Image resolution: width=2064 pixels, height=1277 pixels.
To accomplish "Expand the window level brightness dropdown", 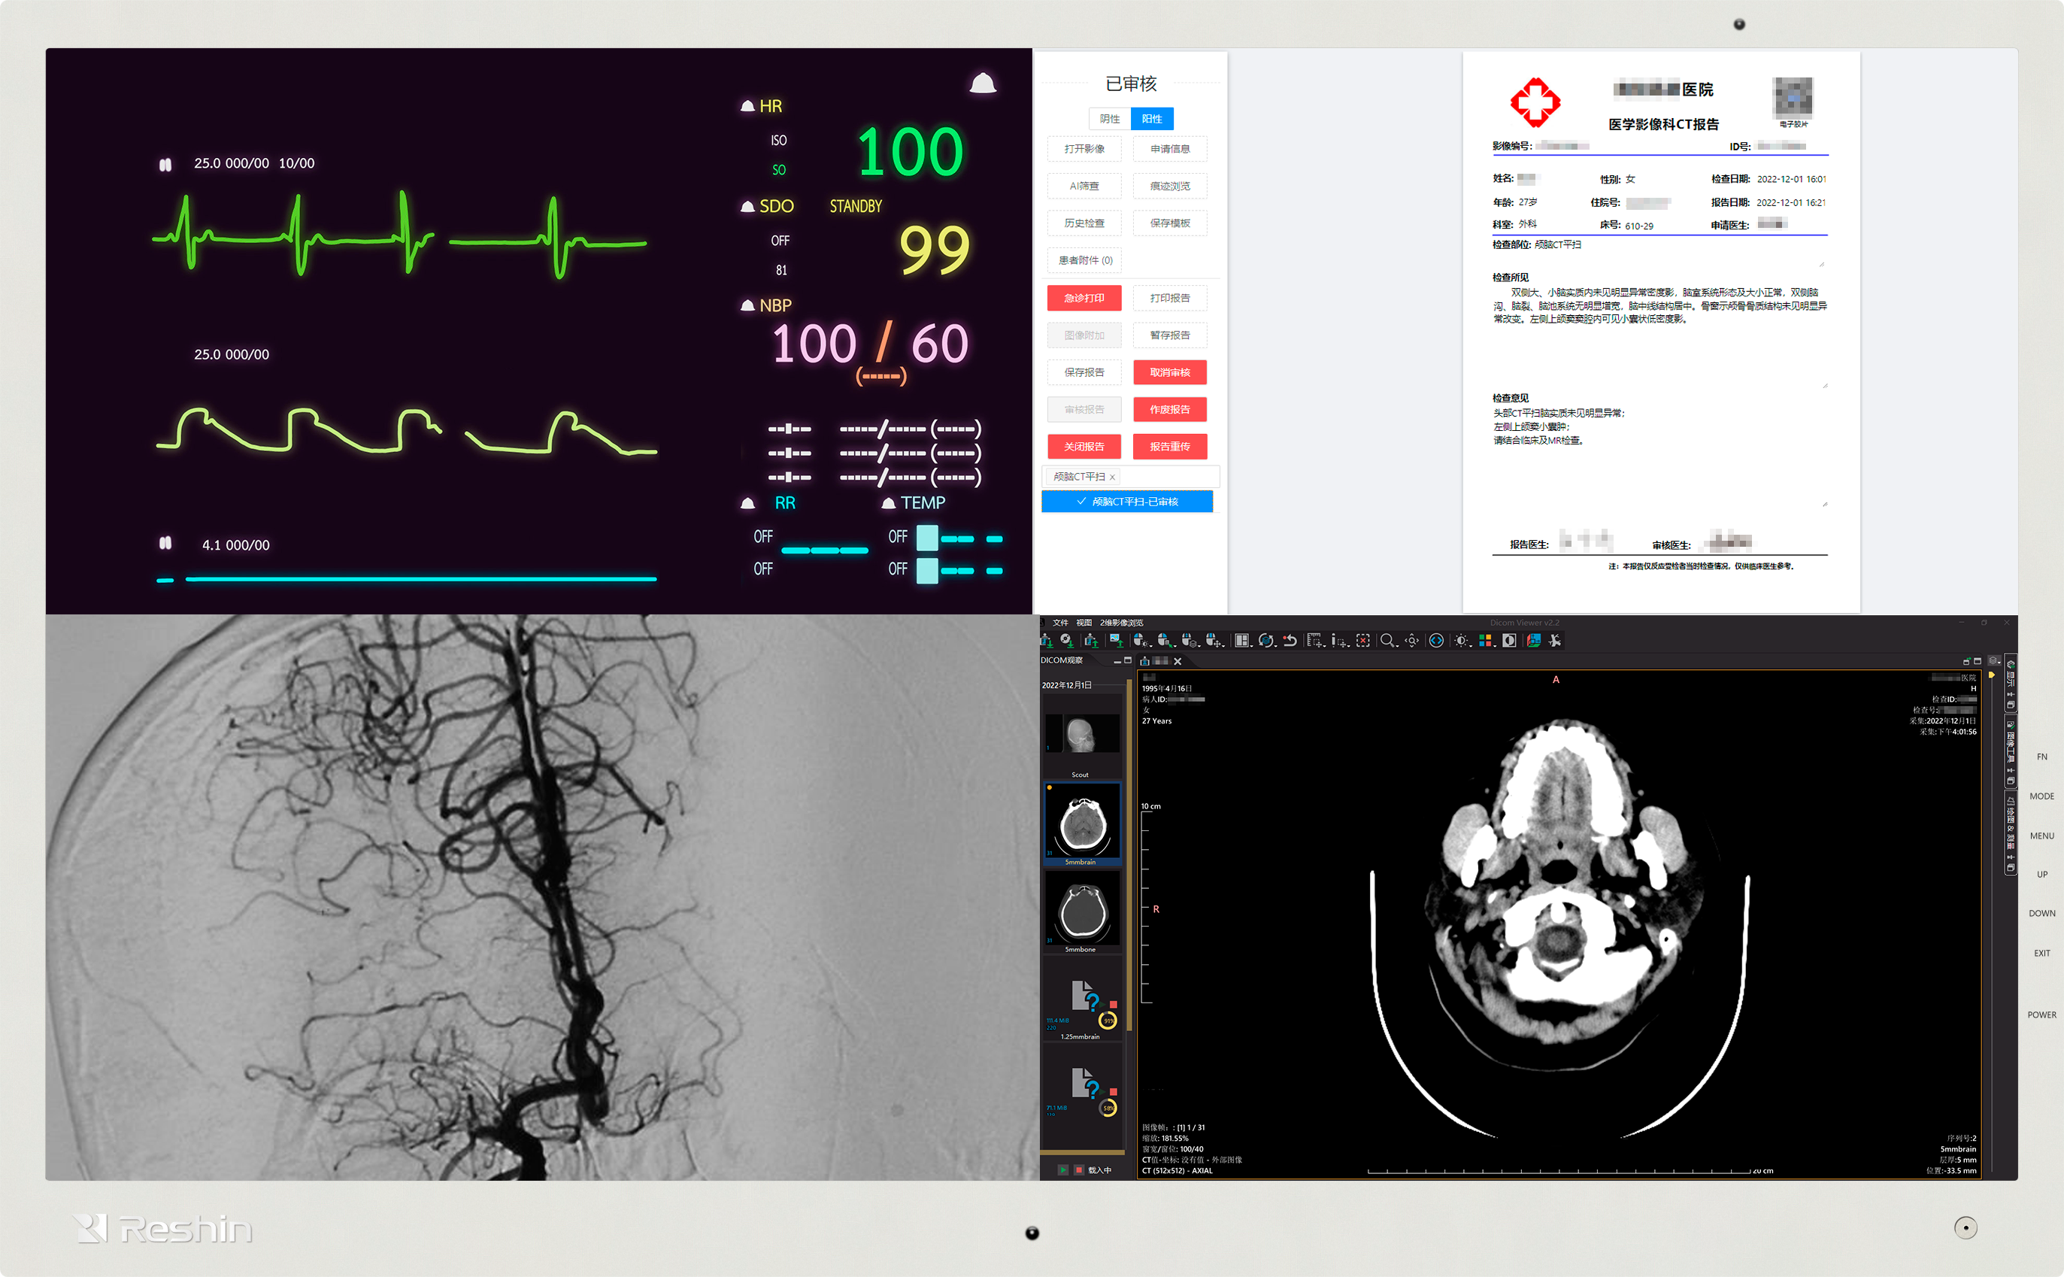I will pos(1471,646).
